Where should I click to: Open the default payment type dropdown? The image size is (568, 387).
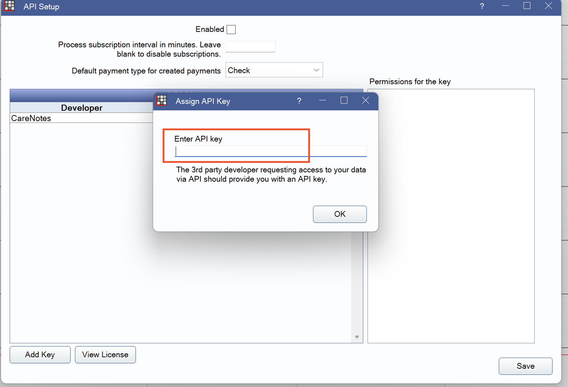(x=274, y=70)
